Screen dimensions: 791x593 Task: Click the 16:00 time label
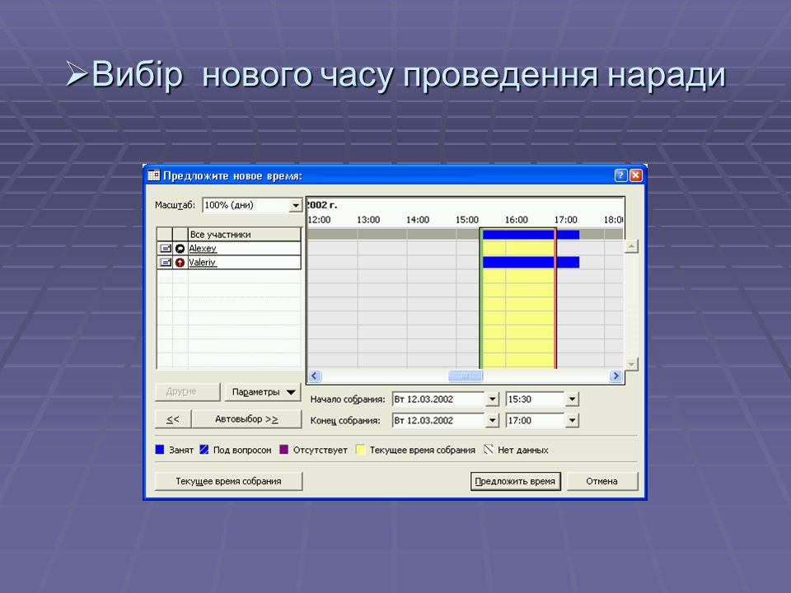516,220
